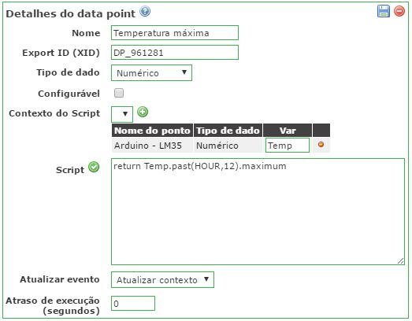
Task: Click the Export ID (XID) field
Action: point(175,53)
